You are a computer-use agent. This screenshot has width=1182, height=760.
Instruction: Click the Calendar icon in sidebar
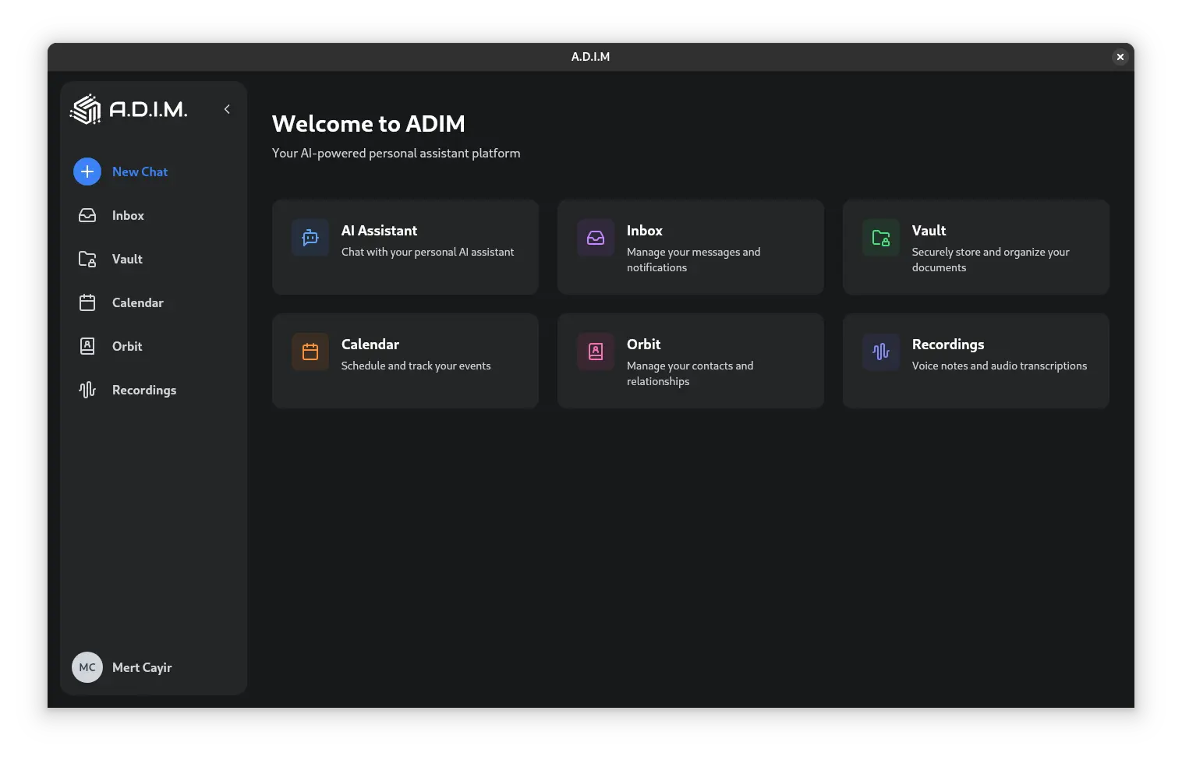tap(87, 302)
